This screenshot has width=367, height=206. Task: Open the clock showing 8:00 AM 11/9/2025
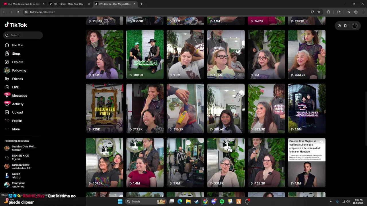coord(359,201)
